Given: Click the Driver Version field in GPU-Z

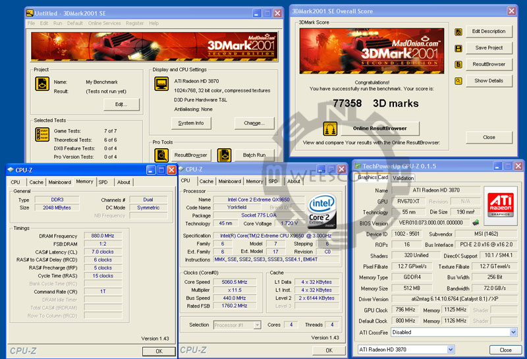Looking at the screenshot, I should pos(455,299).
